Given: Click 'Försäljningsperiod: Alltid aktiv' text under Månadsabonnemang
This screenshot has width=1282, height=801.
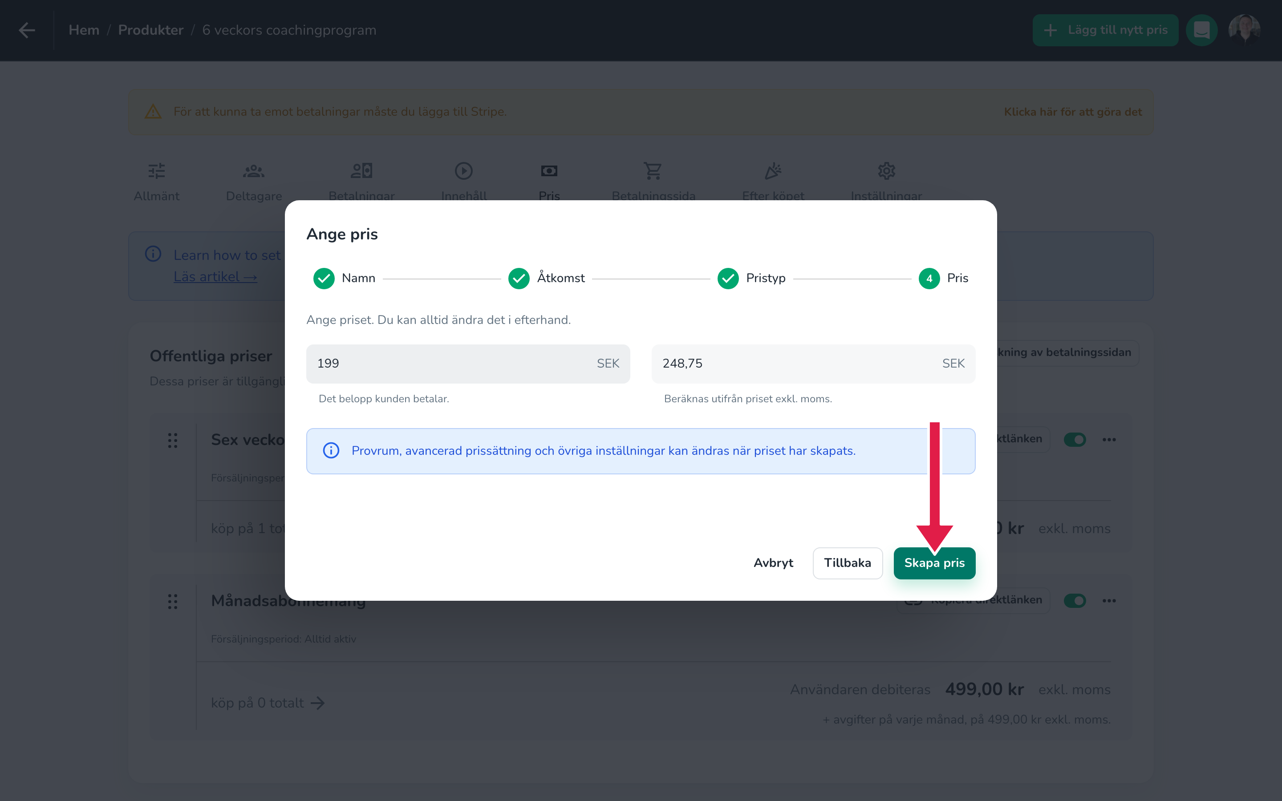Looking at the screenshot, I should (284, 639).
